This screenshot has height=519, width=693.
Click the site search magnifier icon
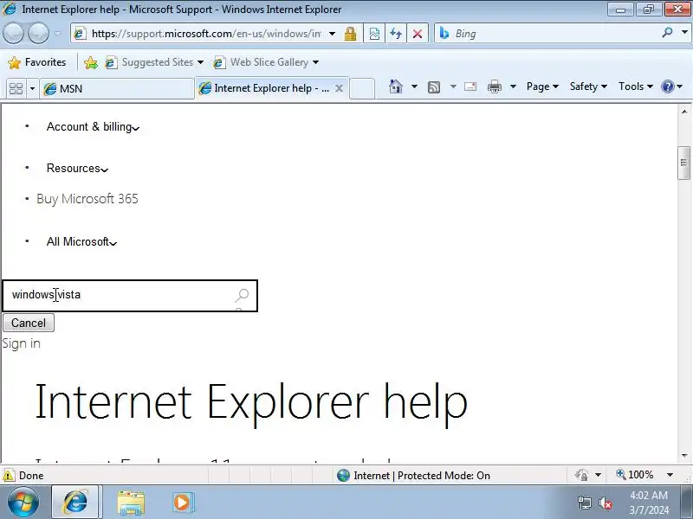[x=242, y=295]
